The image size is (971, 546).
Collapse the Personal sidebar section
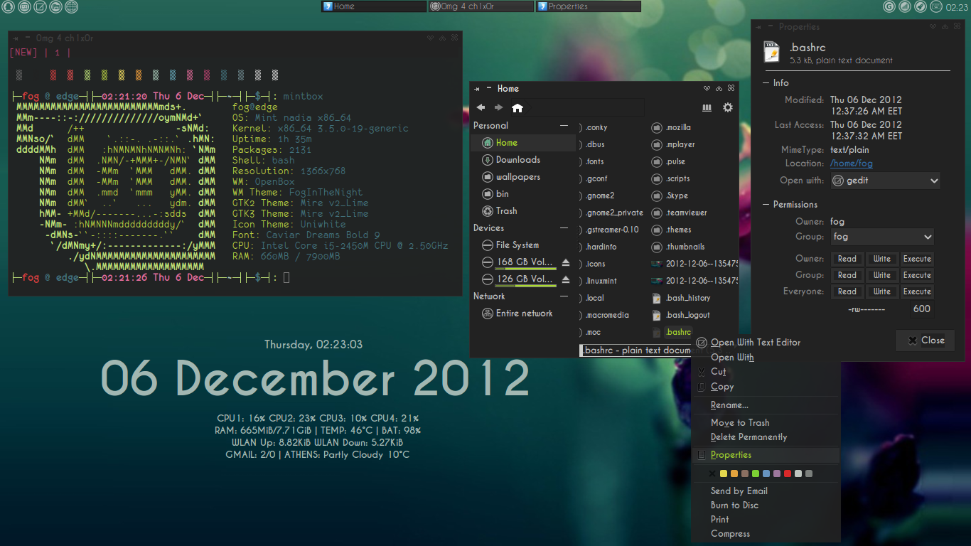click(x=564, y=126)
